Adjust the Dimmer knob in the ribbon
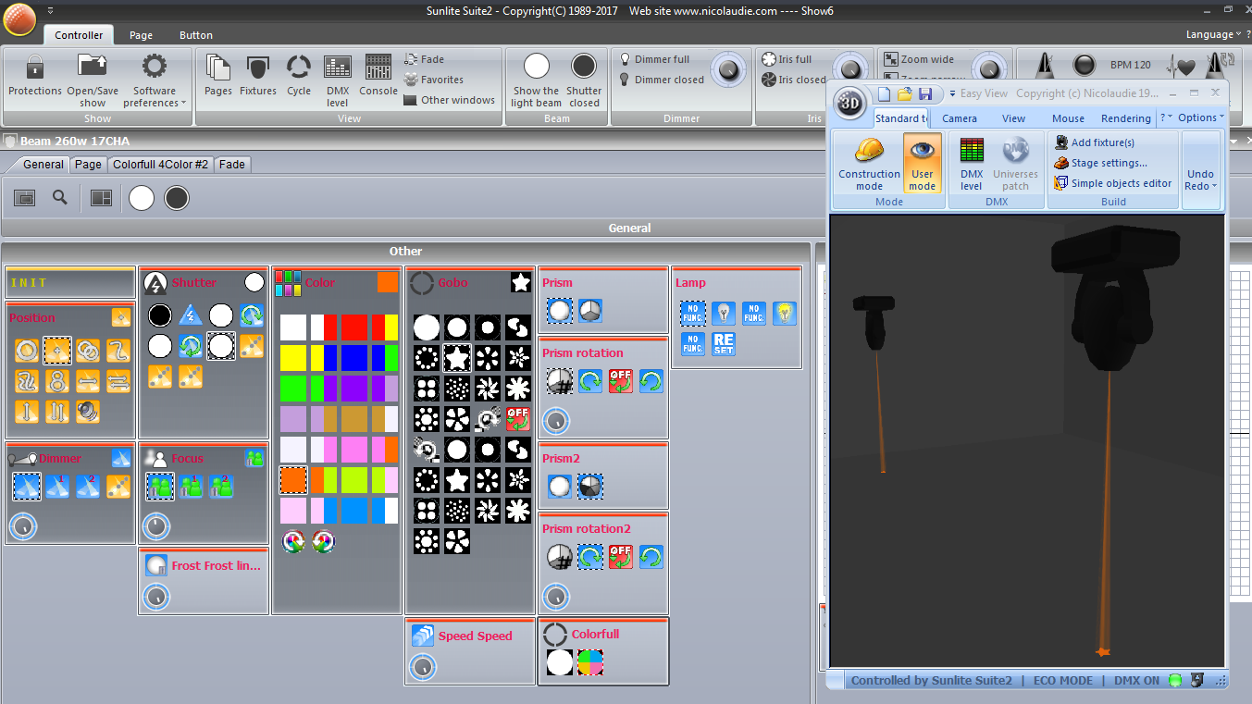 point(729,68)
